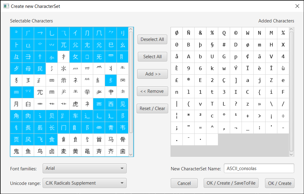Viewport: 304px width, 194px height.
Task: Click the section sign § cell
Action: point(212,45)
